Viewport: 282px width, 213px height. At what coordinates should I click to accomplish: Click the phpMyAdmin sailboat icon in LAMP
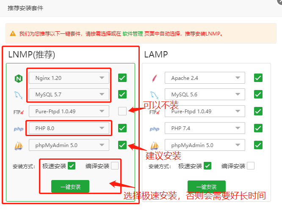(154, 145)
